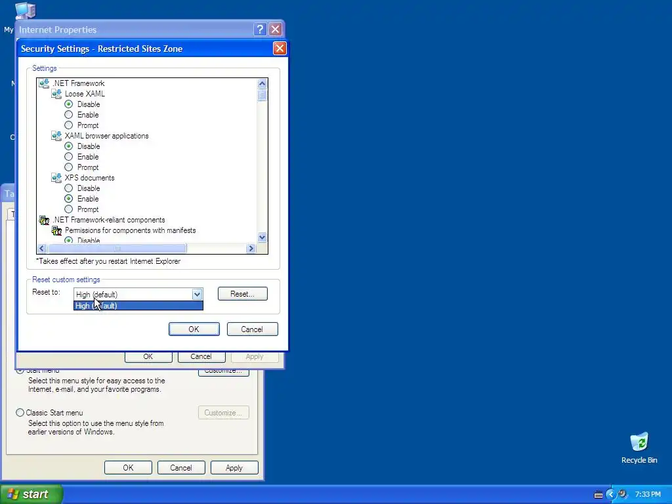
Task: Cancel the Security Settings dialog
Action: click(x=253, y=329)
